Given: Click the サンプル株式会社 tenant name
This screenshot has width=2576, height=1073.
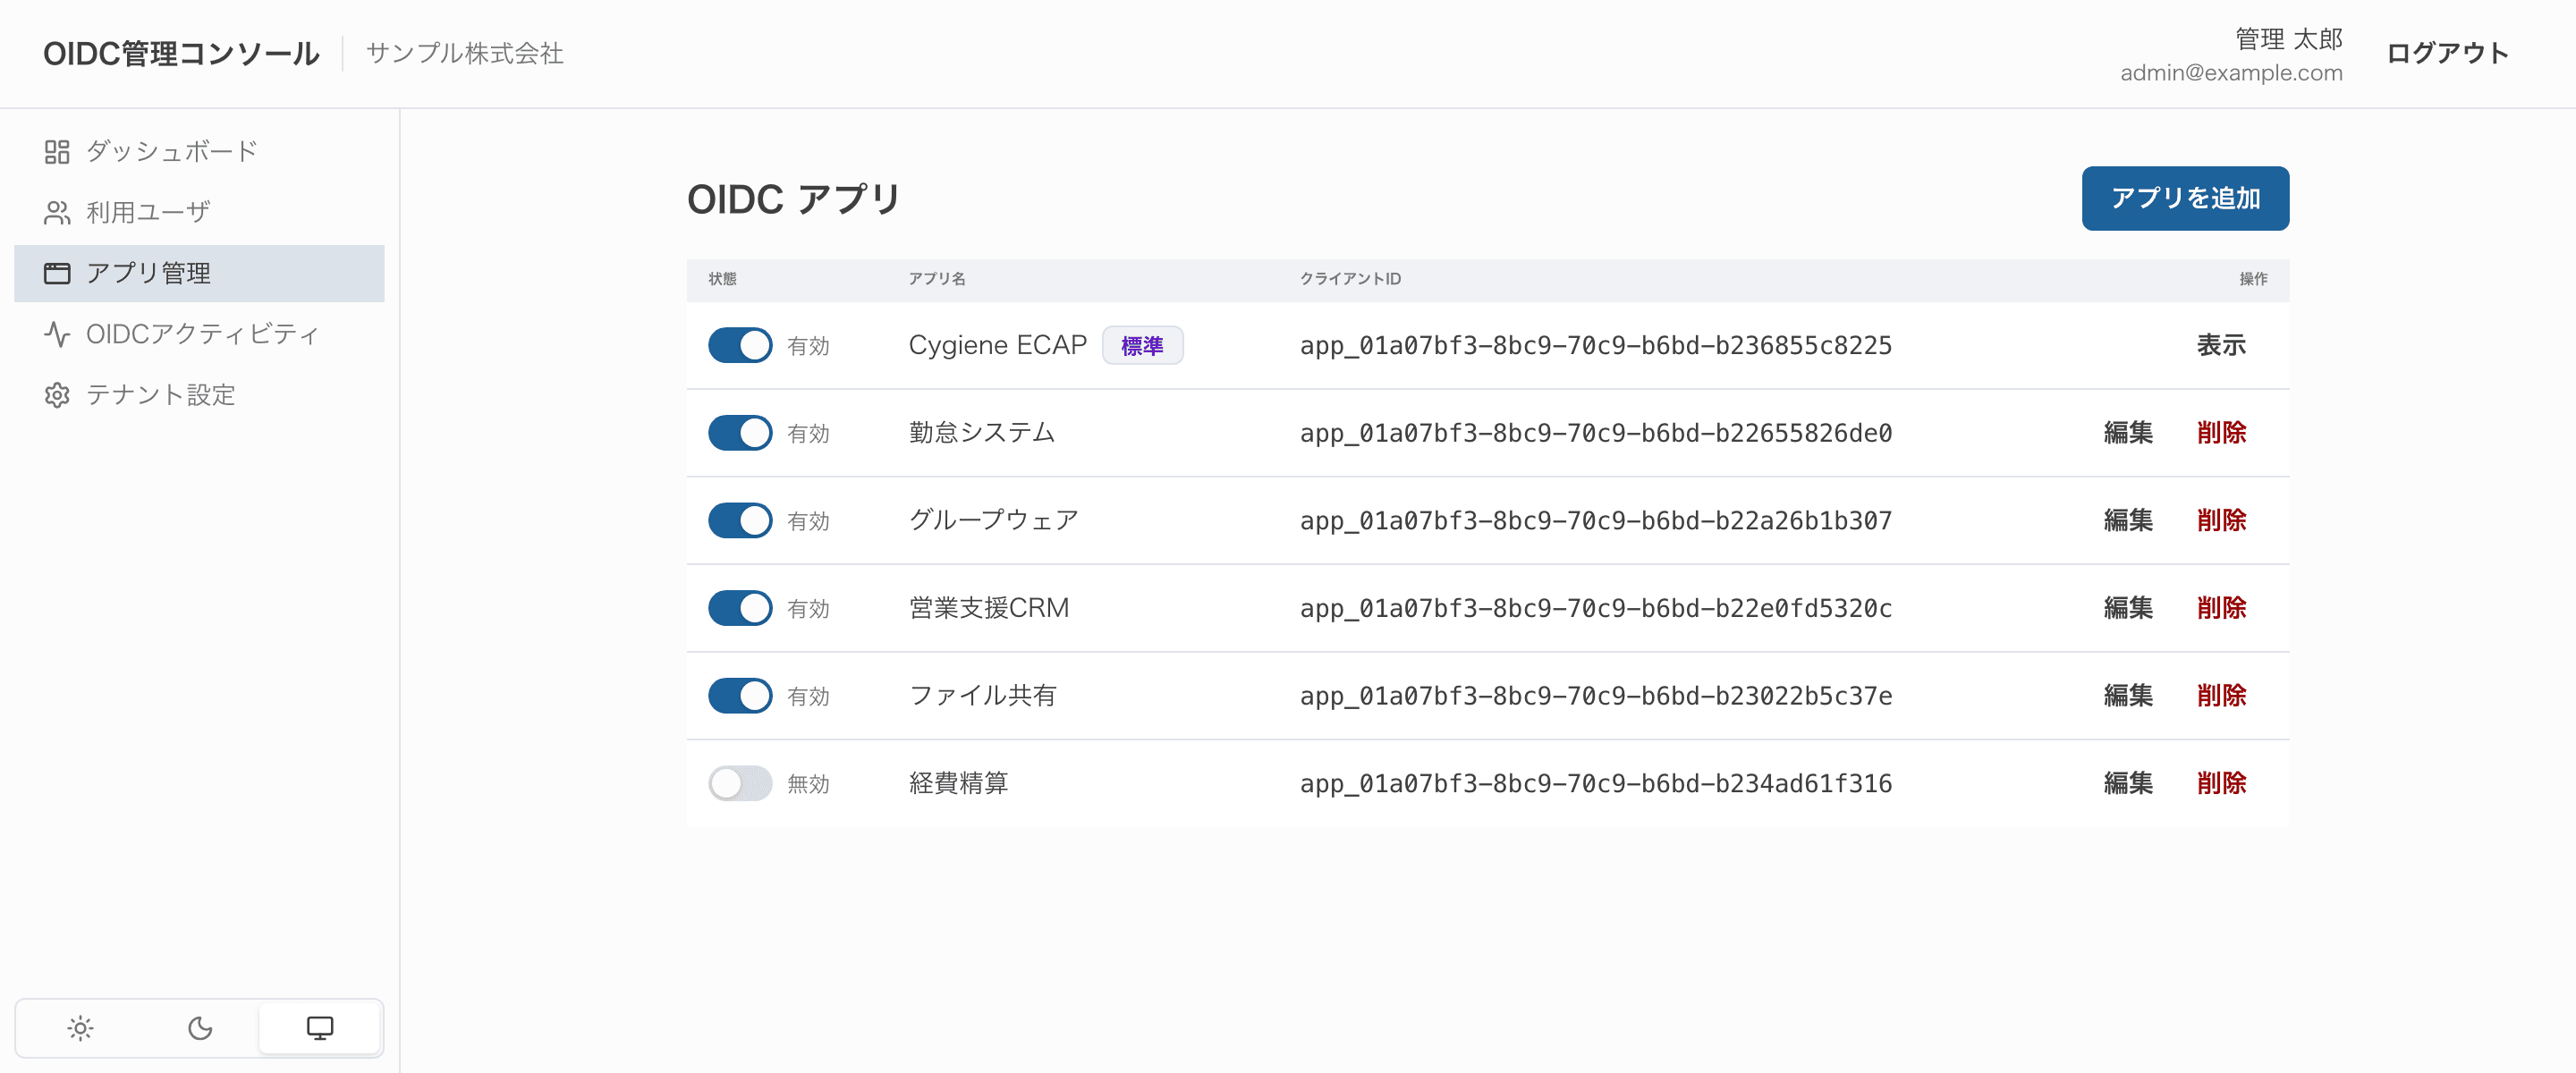Looking at the screenshot, I should tap(464, 53).
